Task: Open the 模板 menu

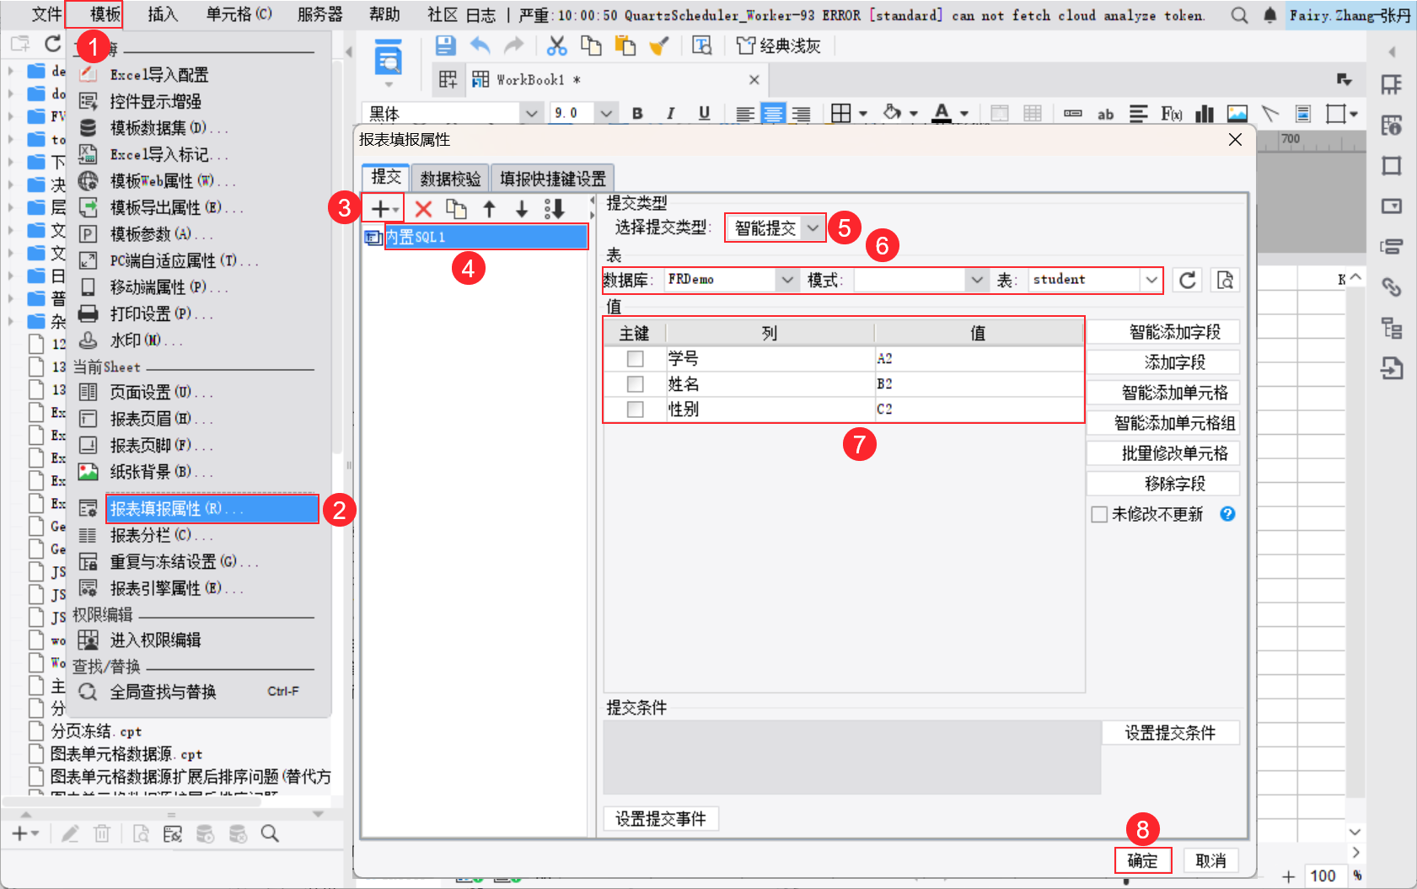Action: [x=105, y=14]
